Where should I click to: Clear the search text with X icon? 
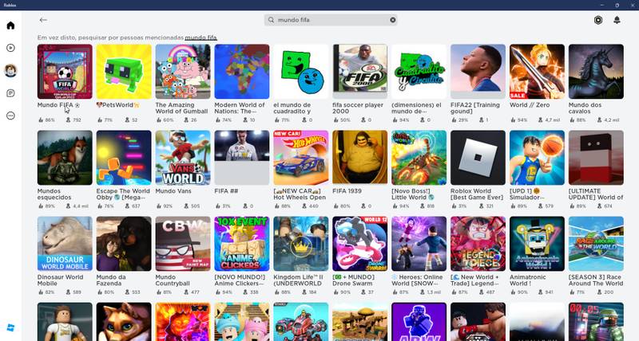click(393, 20)
